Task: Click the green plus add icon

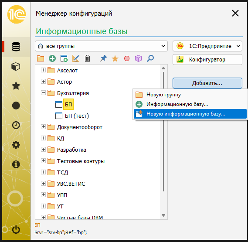Action: pyautogui.click(x=52, y=58)
